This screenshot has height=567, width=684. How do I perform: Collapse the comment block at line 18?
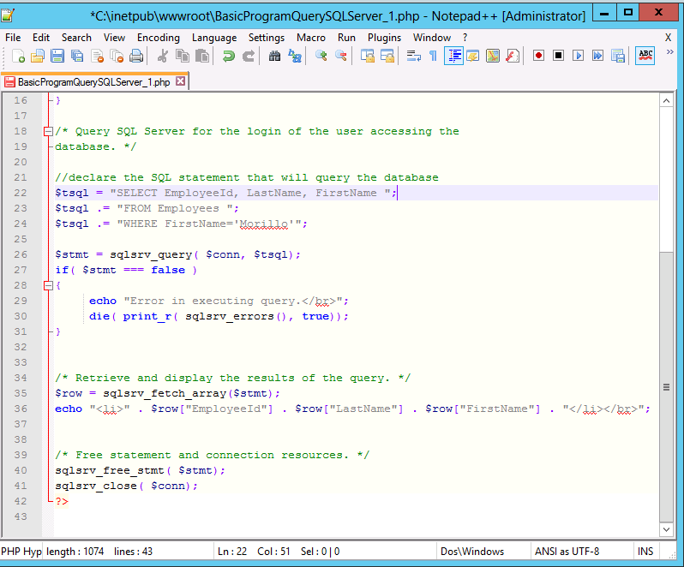click(47, 132)
